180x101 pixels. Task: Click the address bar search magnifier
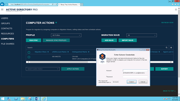tap(52, 4)
